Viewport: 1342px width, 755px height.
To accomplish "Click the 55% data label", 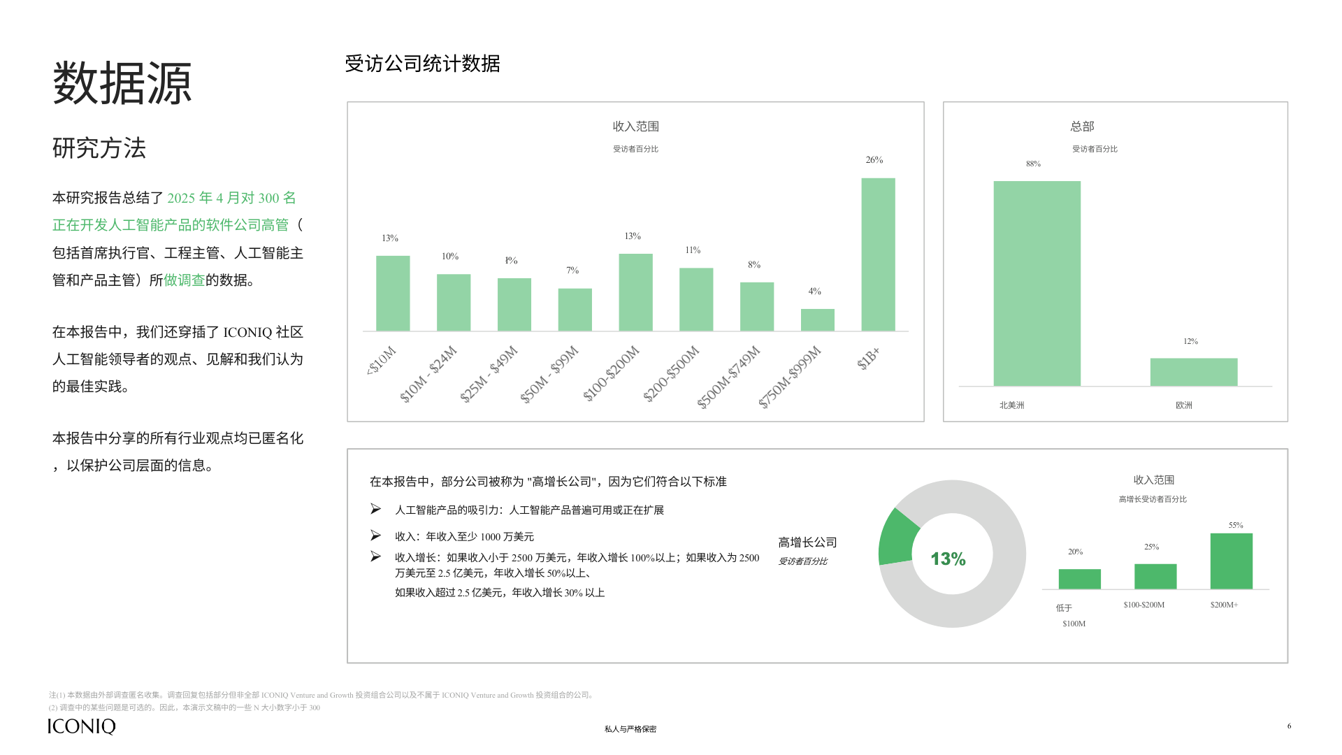I will 1236,525.
